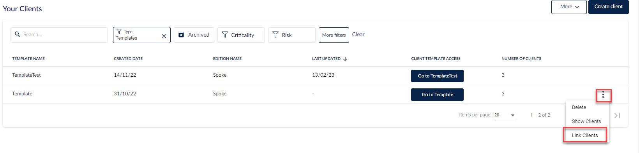Toggle the Archived filter

194,35
